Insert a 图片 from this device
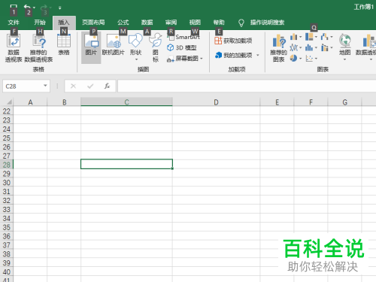This screenshot has width=376, height=282. [x=91, y=47]
